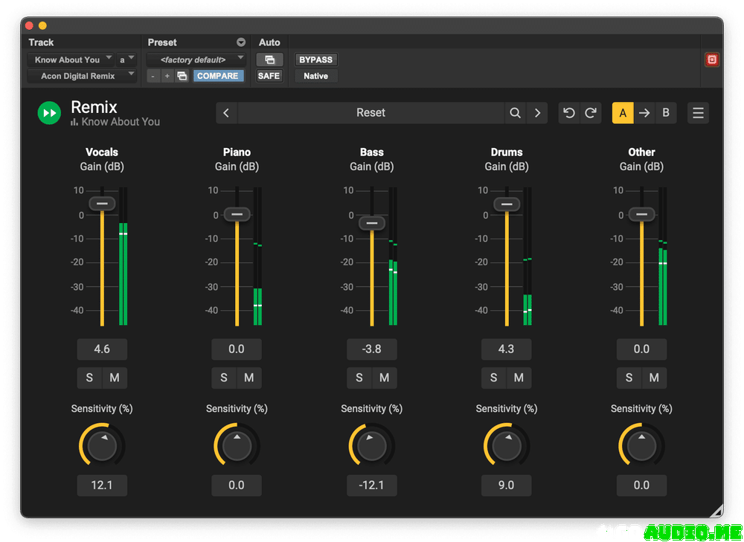Solo the Drums stem
Image resolution: width=744 pixels, height=542 pixels.
click(493, 378)
